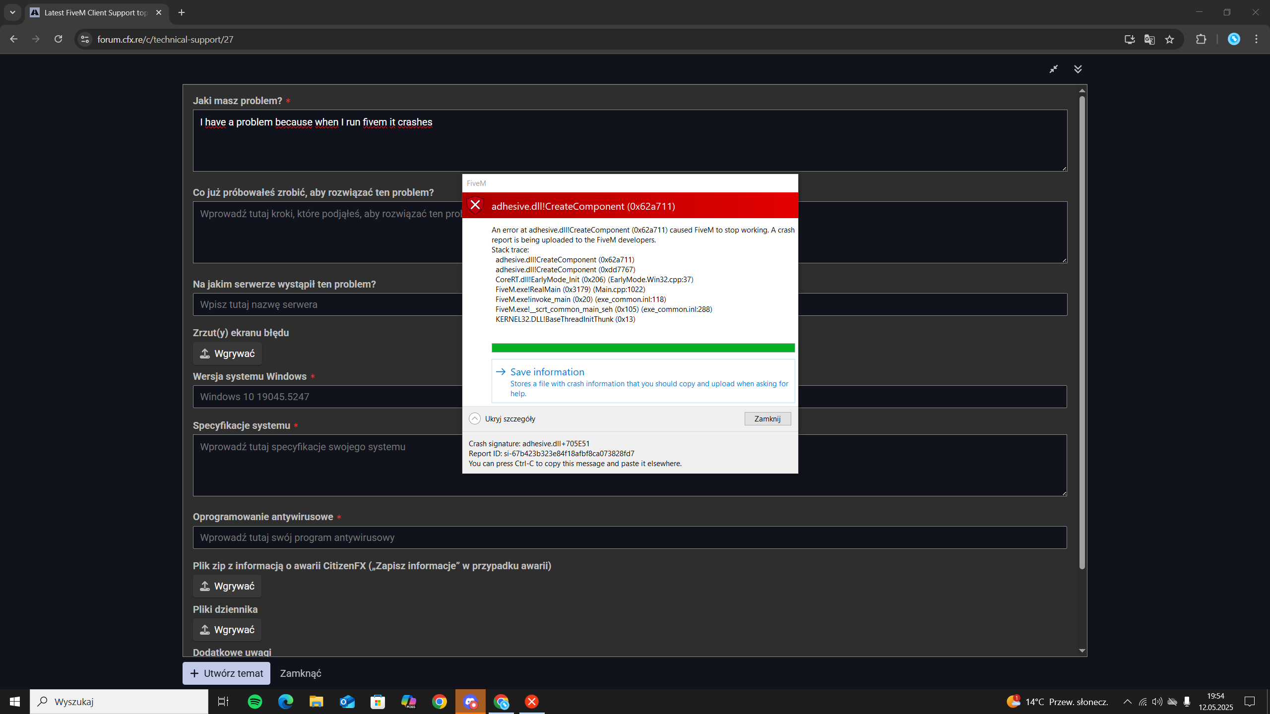Select the Latest FiveM Client Support tab

pyautogui.click(x=97, y=12)
